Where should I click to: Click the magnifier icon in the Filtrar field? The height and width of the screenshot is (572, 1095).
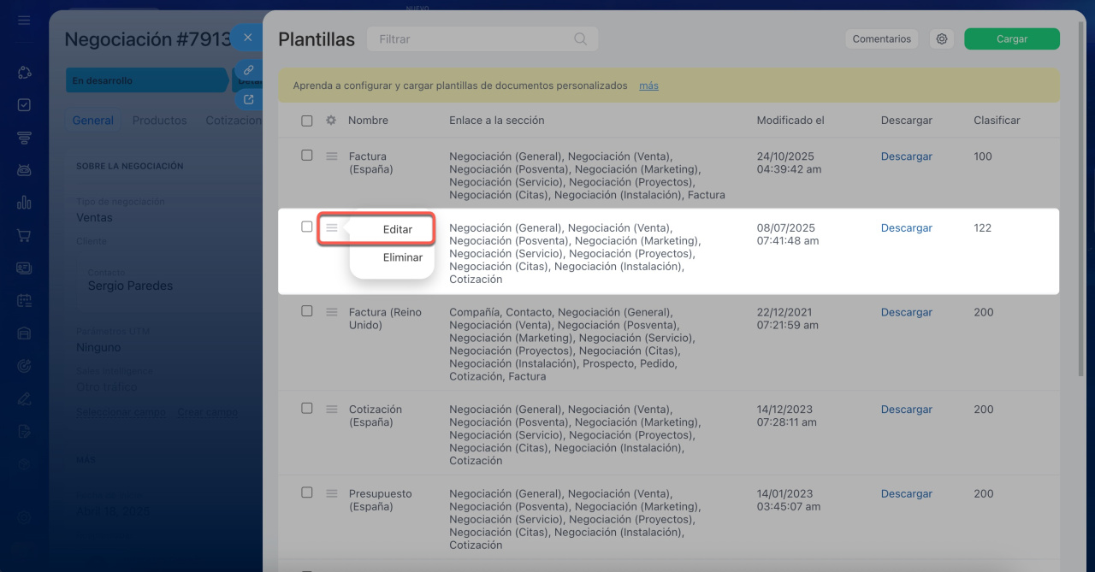coord(580,38)
